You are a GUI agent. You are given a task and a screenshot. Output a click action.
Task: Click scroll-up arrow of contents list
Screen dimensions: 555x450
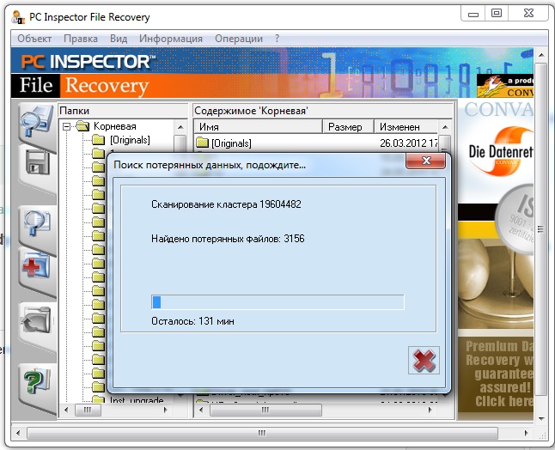pos(445,126)
